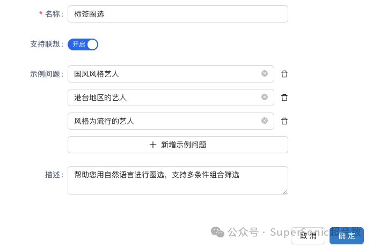Click the 新增示例问题 add button
The width and height of the screenshot is (373, 247).
pyautogui.click(x=178, y=145)
